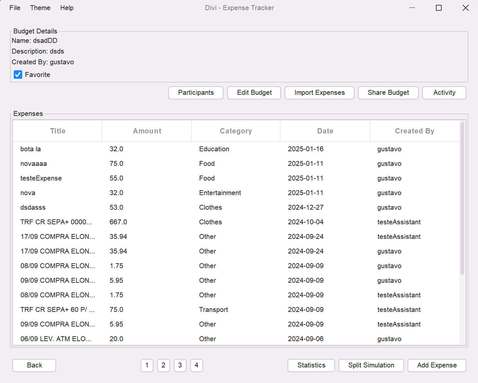Go to expenses page 2
The width and height of the screenshot is (478, 383).
click(x=163, y=365)
